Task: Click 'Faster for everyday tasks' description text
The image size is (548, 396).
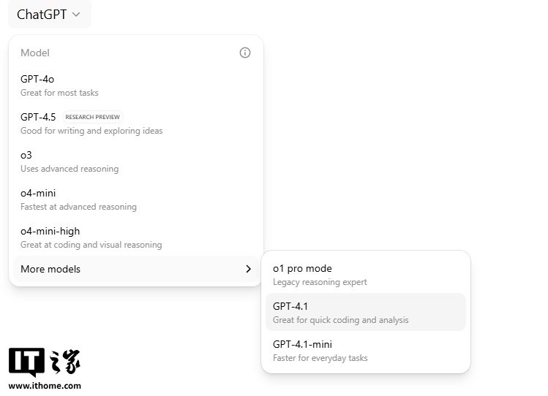Action: (x=320, y=358)
